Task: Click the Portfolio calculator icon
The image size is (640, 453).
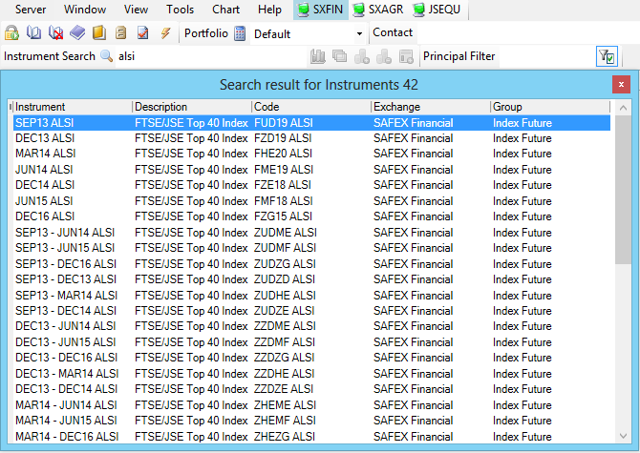Action: (240, 33)
